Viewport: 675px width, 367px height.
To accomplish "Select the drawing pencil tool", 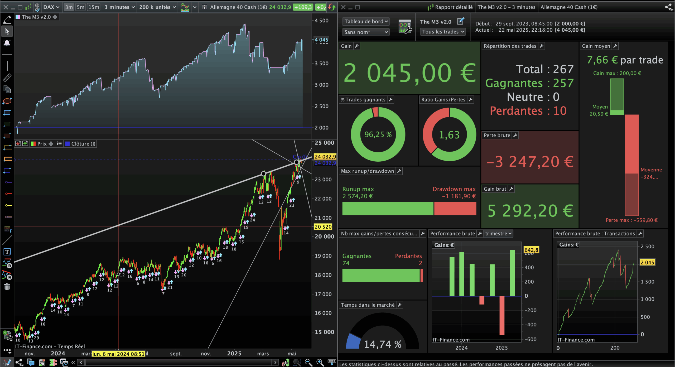I will pos(7,20).
